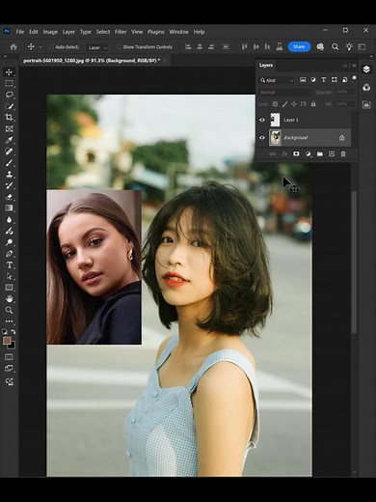Switch to the Layers panel tab
The image size is (376, 502).
266,66
